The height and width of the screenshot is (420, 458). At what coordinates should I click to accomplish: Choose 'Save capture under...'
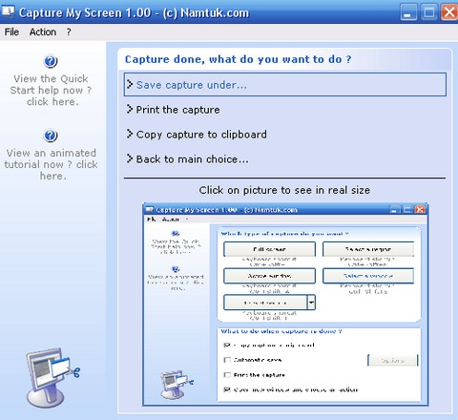[285, 85]
